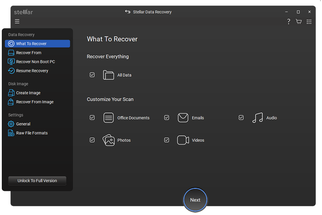
Task: Click the Recover From Image icon
Action: (11, 102)
